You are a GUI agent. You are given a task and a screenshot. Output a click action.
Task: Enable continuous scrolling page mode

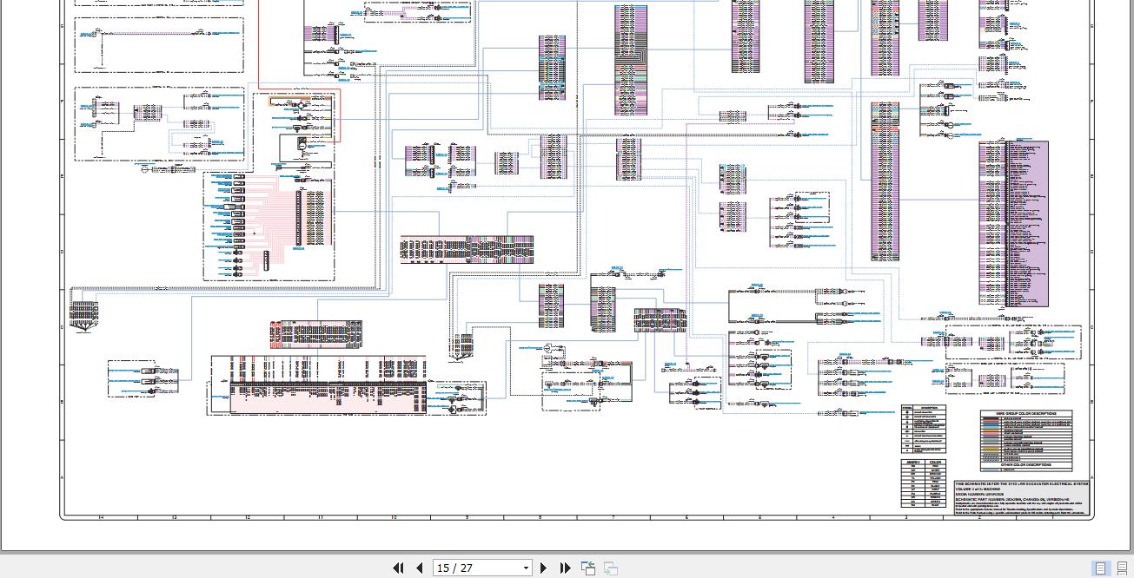coord(1122,568)
